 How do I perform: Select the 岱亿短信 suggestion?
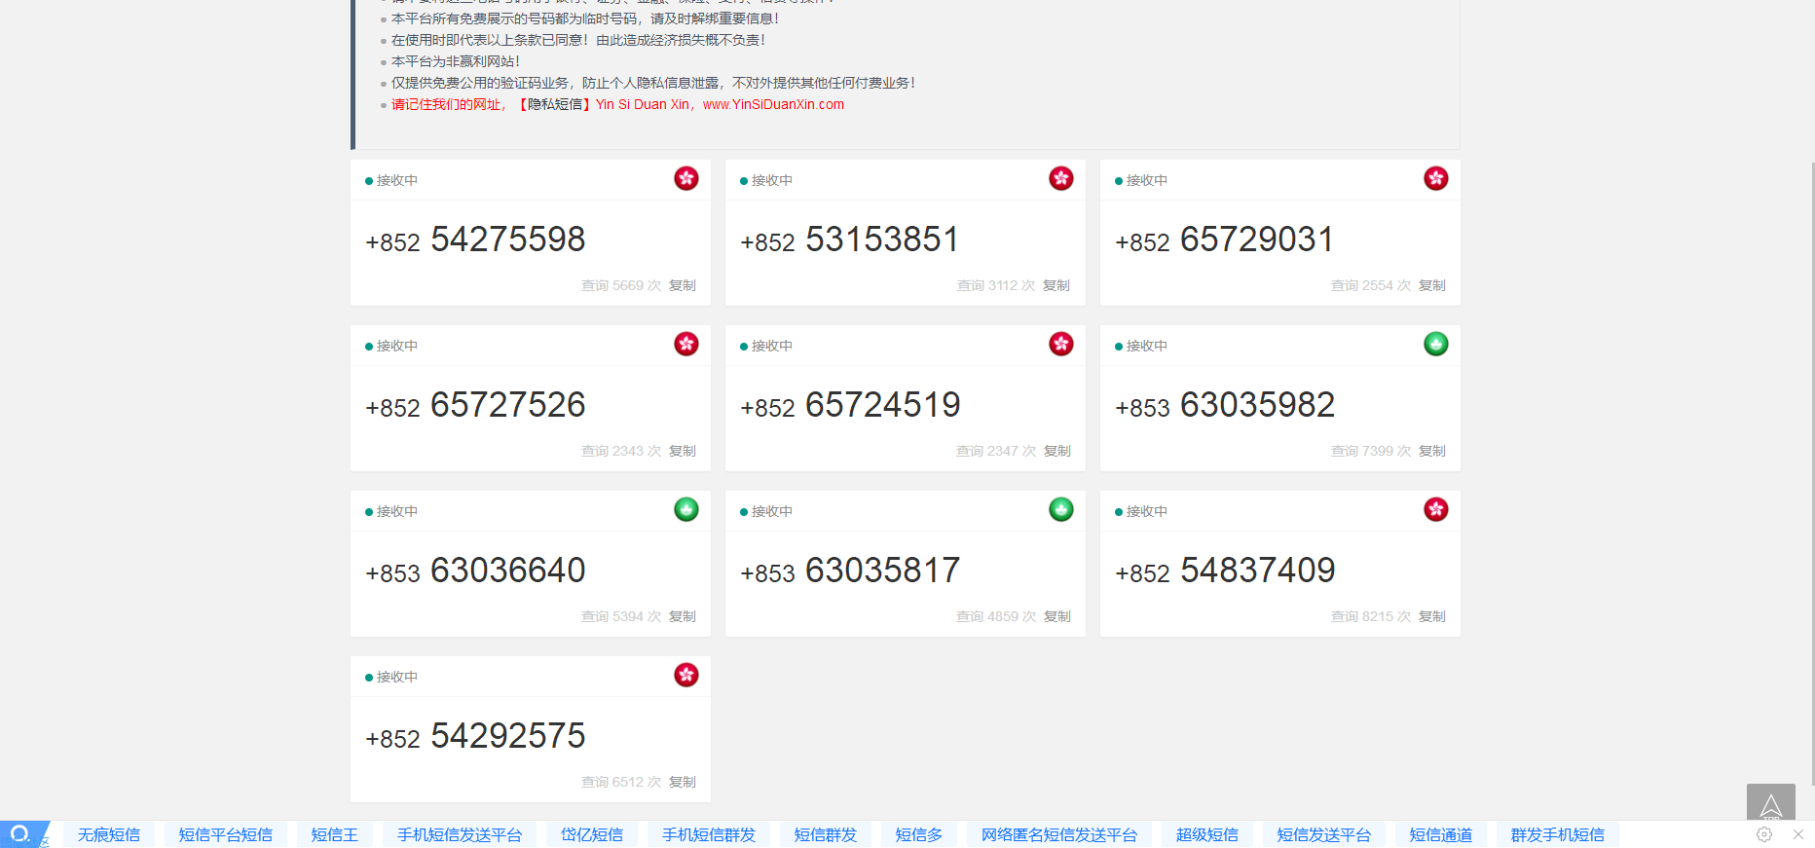pos(592,834)
